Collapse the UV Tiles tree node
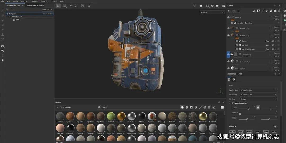 click(10, 17)
